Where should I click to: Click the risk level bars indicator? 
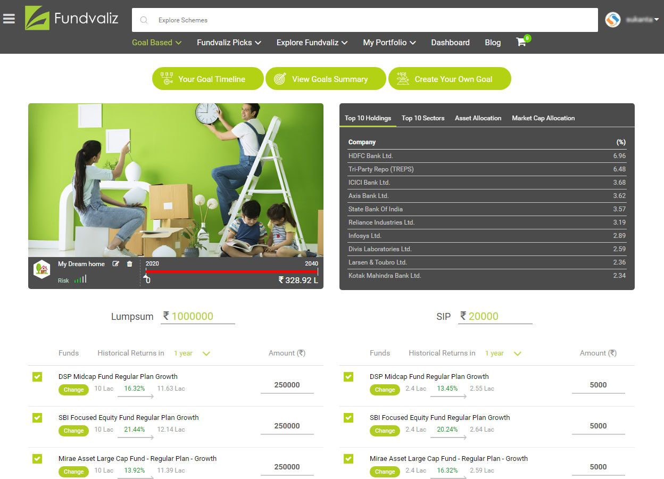pyautogui.click(x=80, y=279)
